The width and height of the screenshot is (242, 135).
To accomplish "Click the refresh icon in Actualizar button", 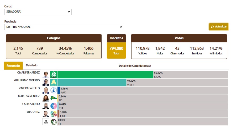I will (x=212, y=27).
